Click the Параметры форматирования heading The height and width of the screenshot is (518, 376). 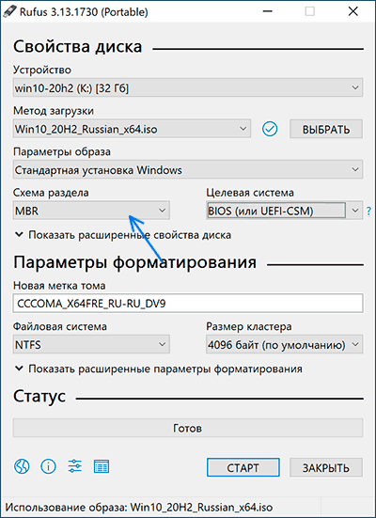coord(134,262)
